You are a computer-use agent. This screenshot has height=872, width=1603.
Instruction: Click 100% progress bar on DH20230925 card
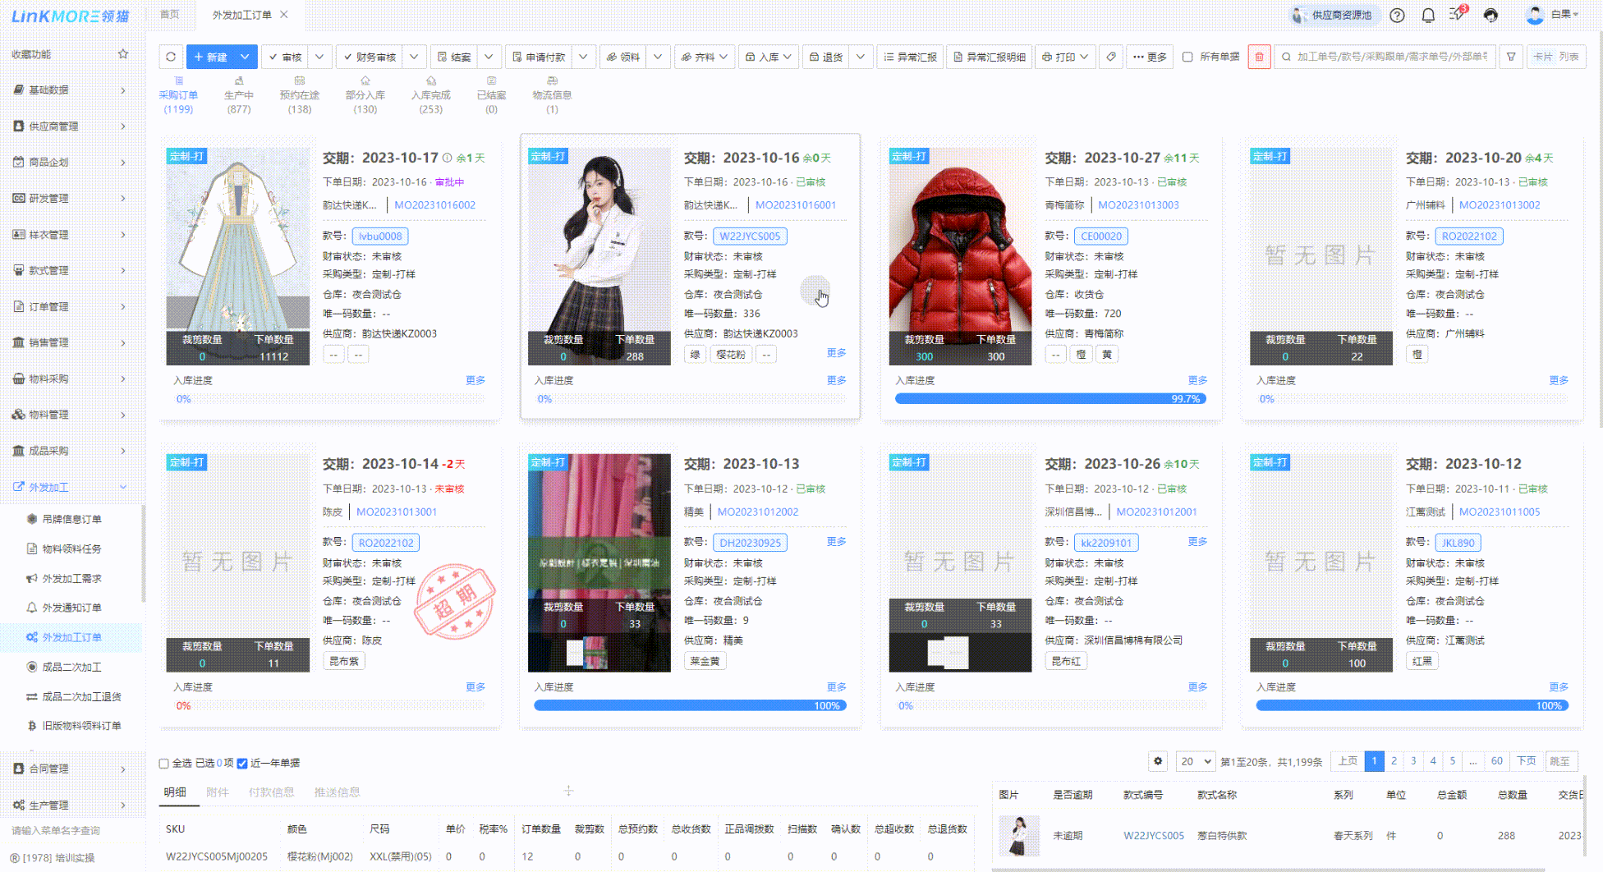tap(690, 705)
